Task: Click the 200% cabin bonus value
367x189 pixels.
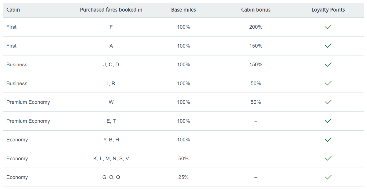Action: click(256, 27)
